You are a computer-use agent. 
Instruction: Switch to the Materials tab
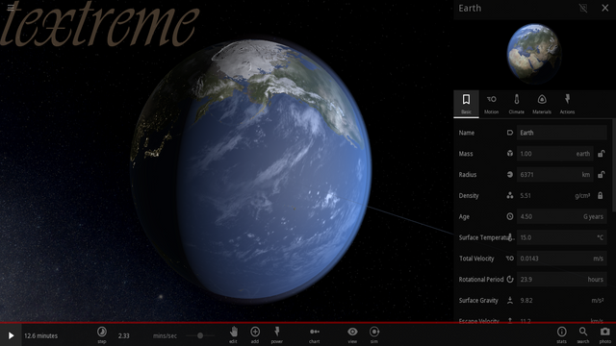click(542, 104)
